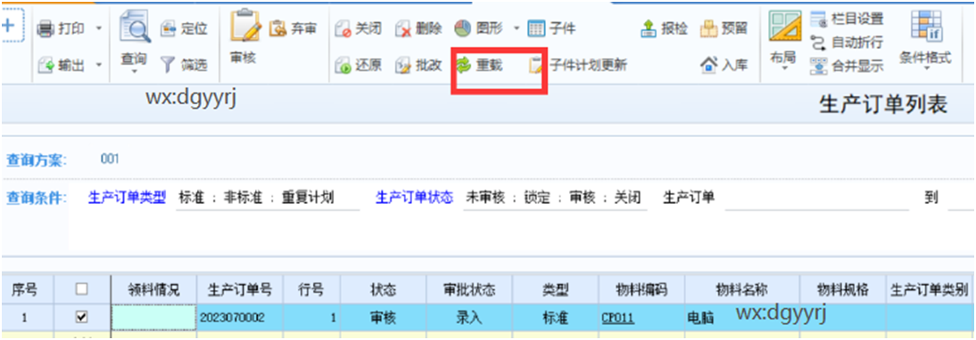The height and width of the screenshot is (340, 976).
Task: Click the 查询 magnifier icon
Action: [x=134, y=26]
